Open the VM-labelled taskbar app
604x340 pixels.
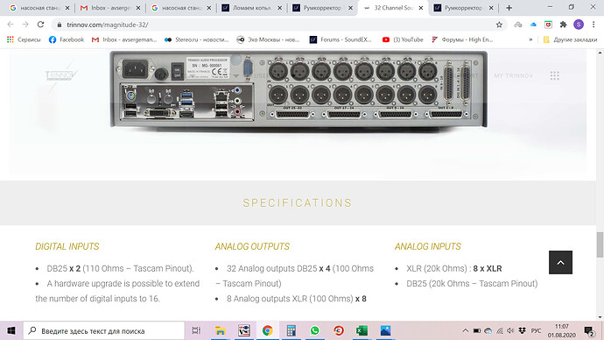[244, 330]
